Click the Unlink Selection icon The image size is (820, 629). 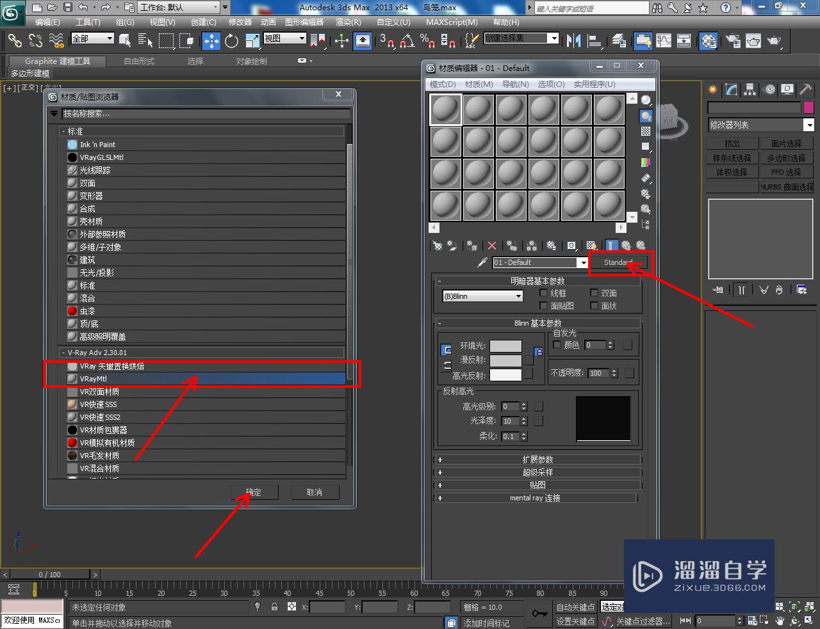pos(35,41)
